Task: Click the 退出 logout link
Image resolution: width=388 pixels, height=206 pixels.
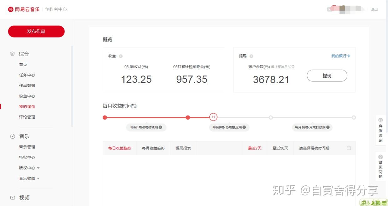Action: pos(375,9)
